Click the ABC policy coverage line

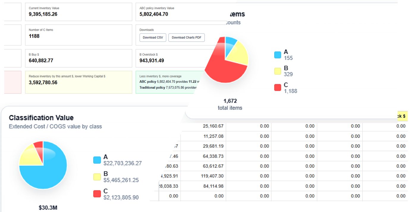(170, 82)
